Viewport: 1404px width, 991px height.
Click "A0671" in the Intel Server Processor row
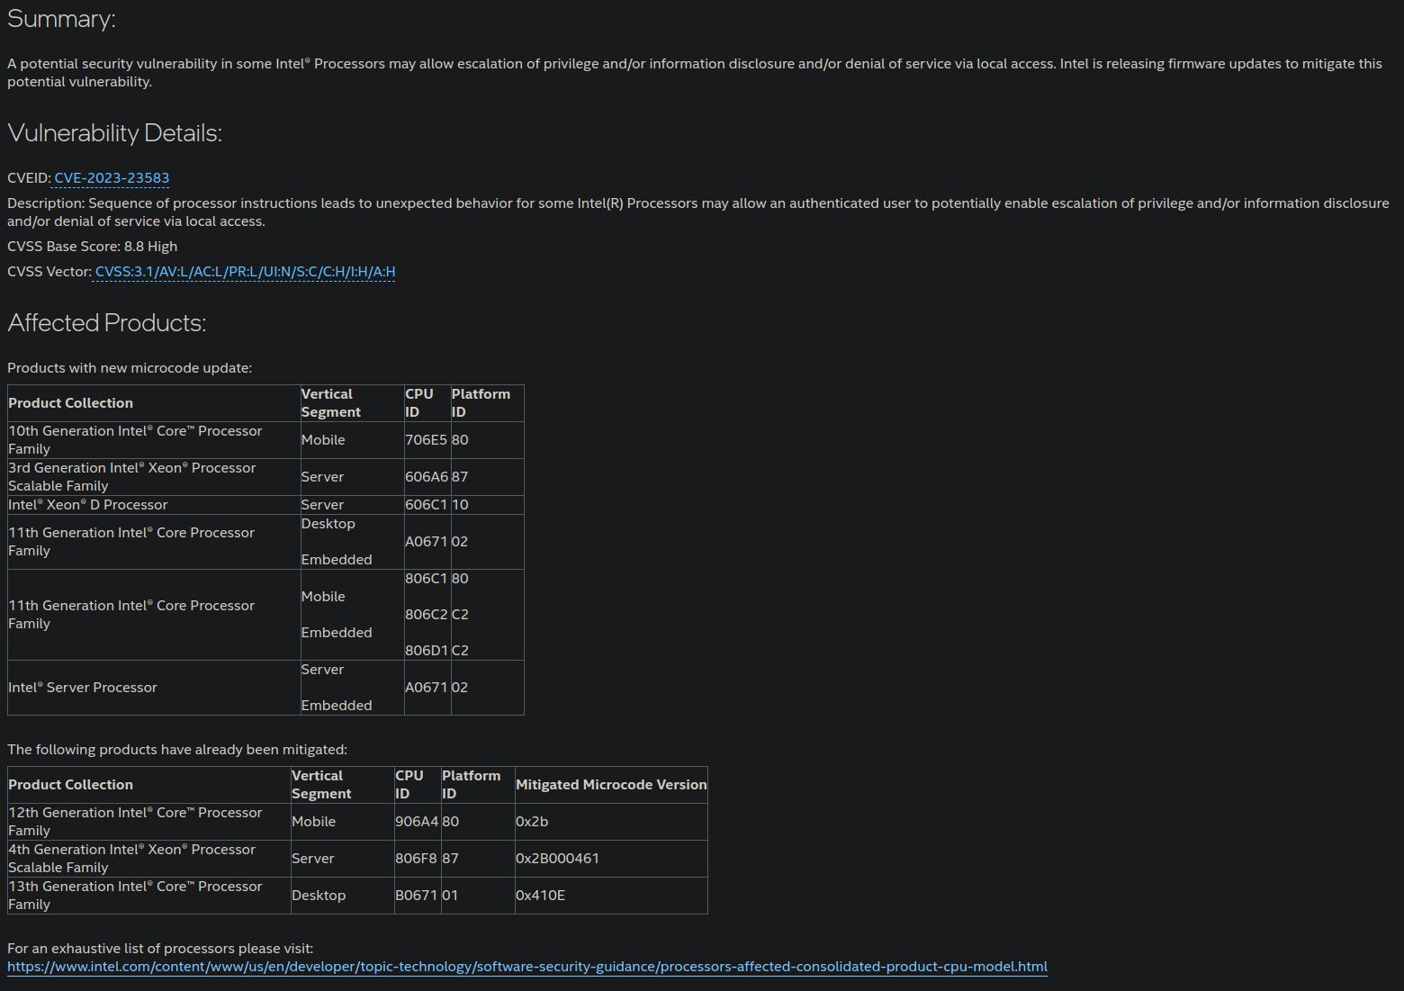point(427,688)
